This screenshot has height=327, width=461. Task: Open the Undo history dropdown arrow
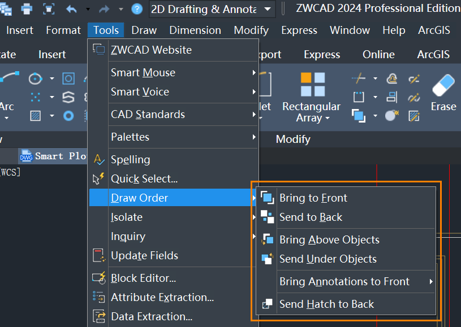pos(88,9)
